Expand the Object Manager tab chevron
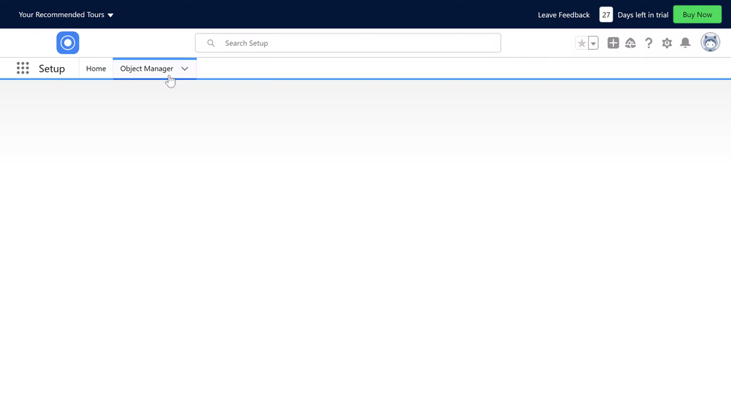 (185, 68)
